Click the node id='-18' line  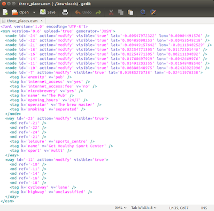(x=106, y=50)
